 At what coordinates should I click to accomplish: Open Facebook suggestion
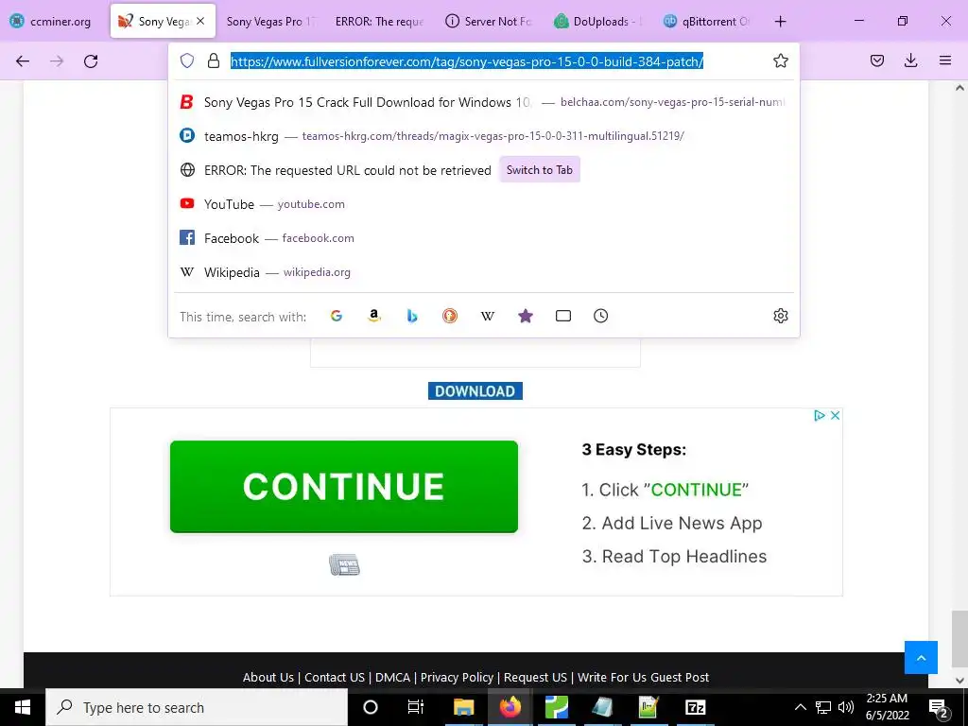click(483, 237)
